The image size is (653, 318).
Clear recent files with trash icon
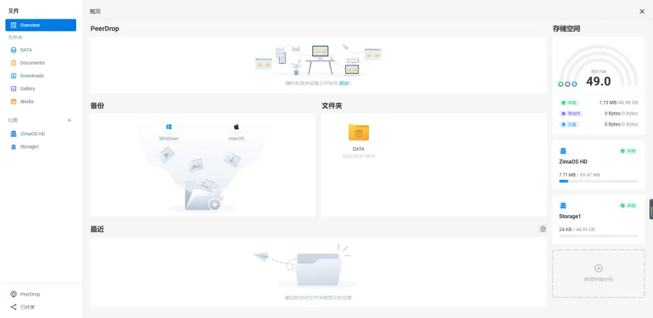click(543, 229)
